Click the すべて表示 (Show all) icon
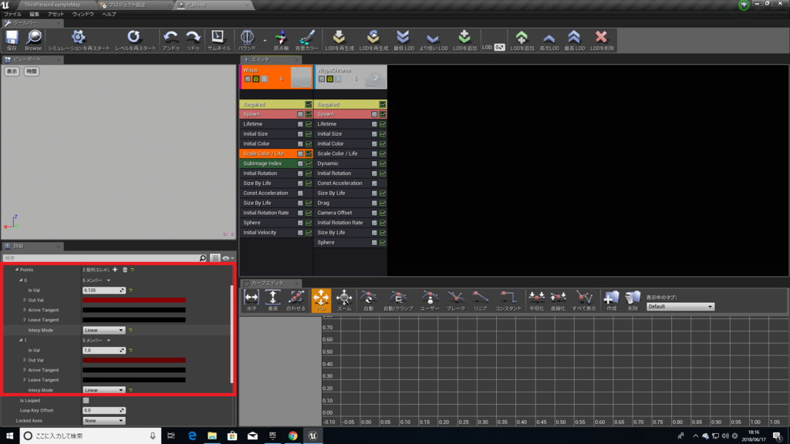The image size is (790, 444). pos(584,301)
